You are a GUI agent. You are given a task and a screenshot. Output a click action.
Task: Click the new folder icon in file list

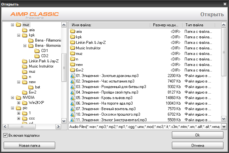point(72,64)
